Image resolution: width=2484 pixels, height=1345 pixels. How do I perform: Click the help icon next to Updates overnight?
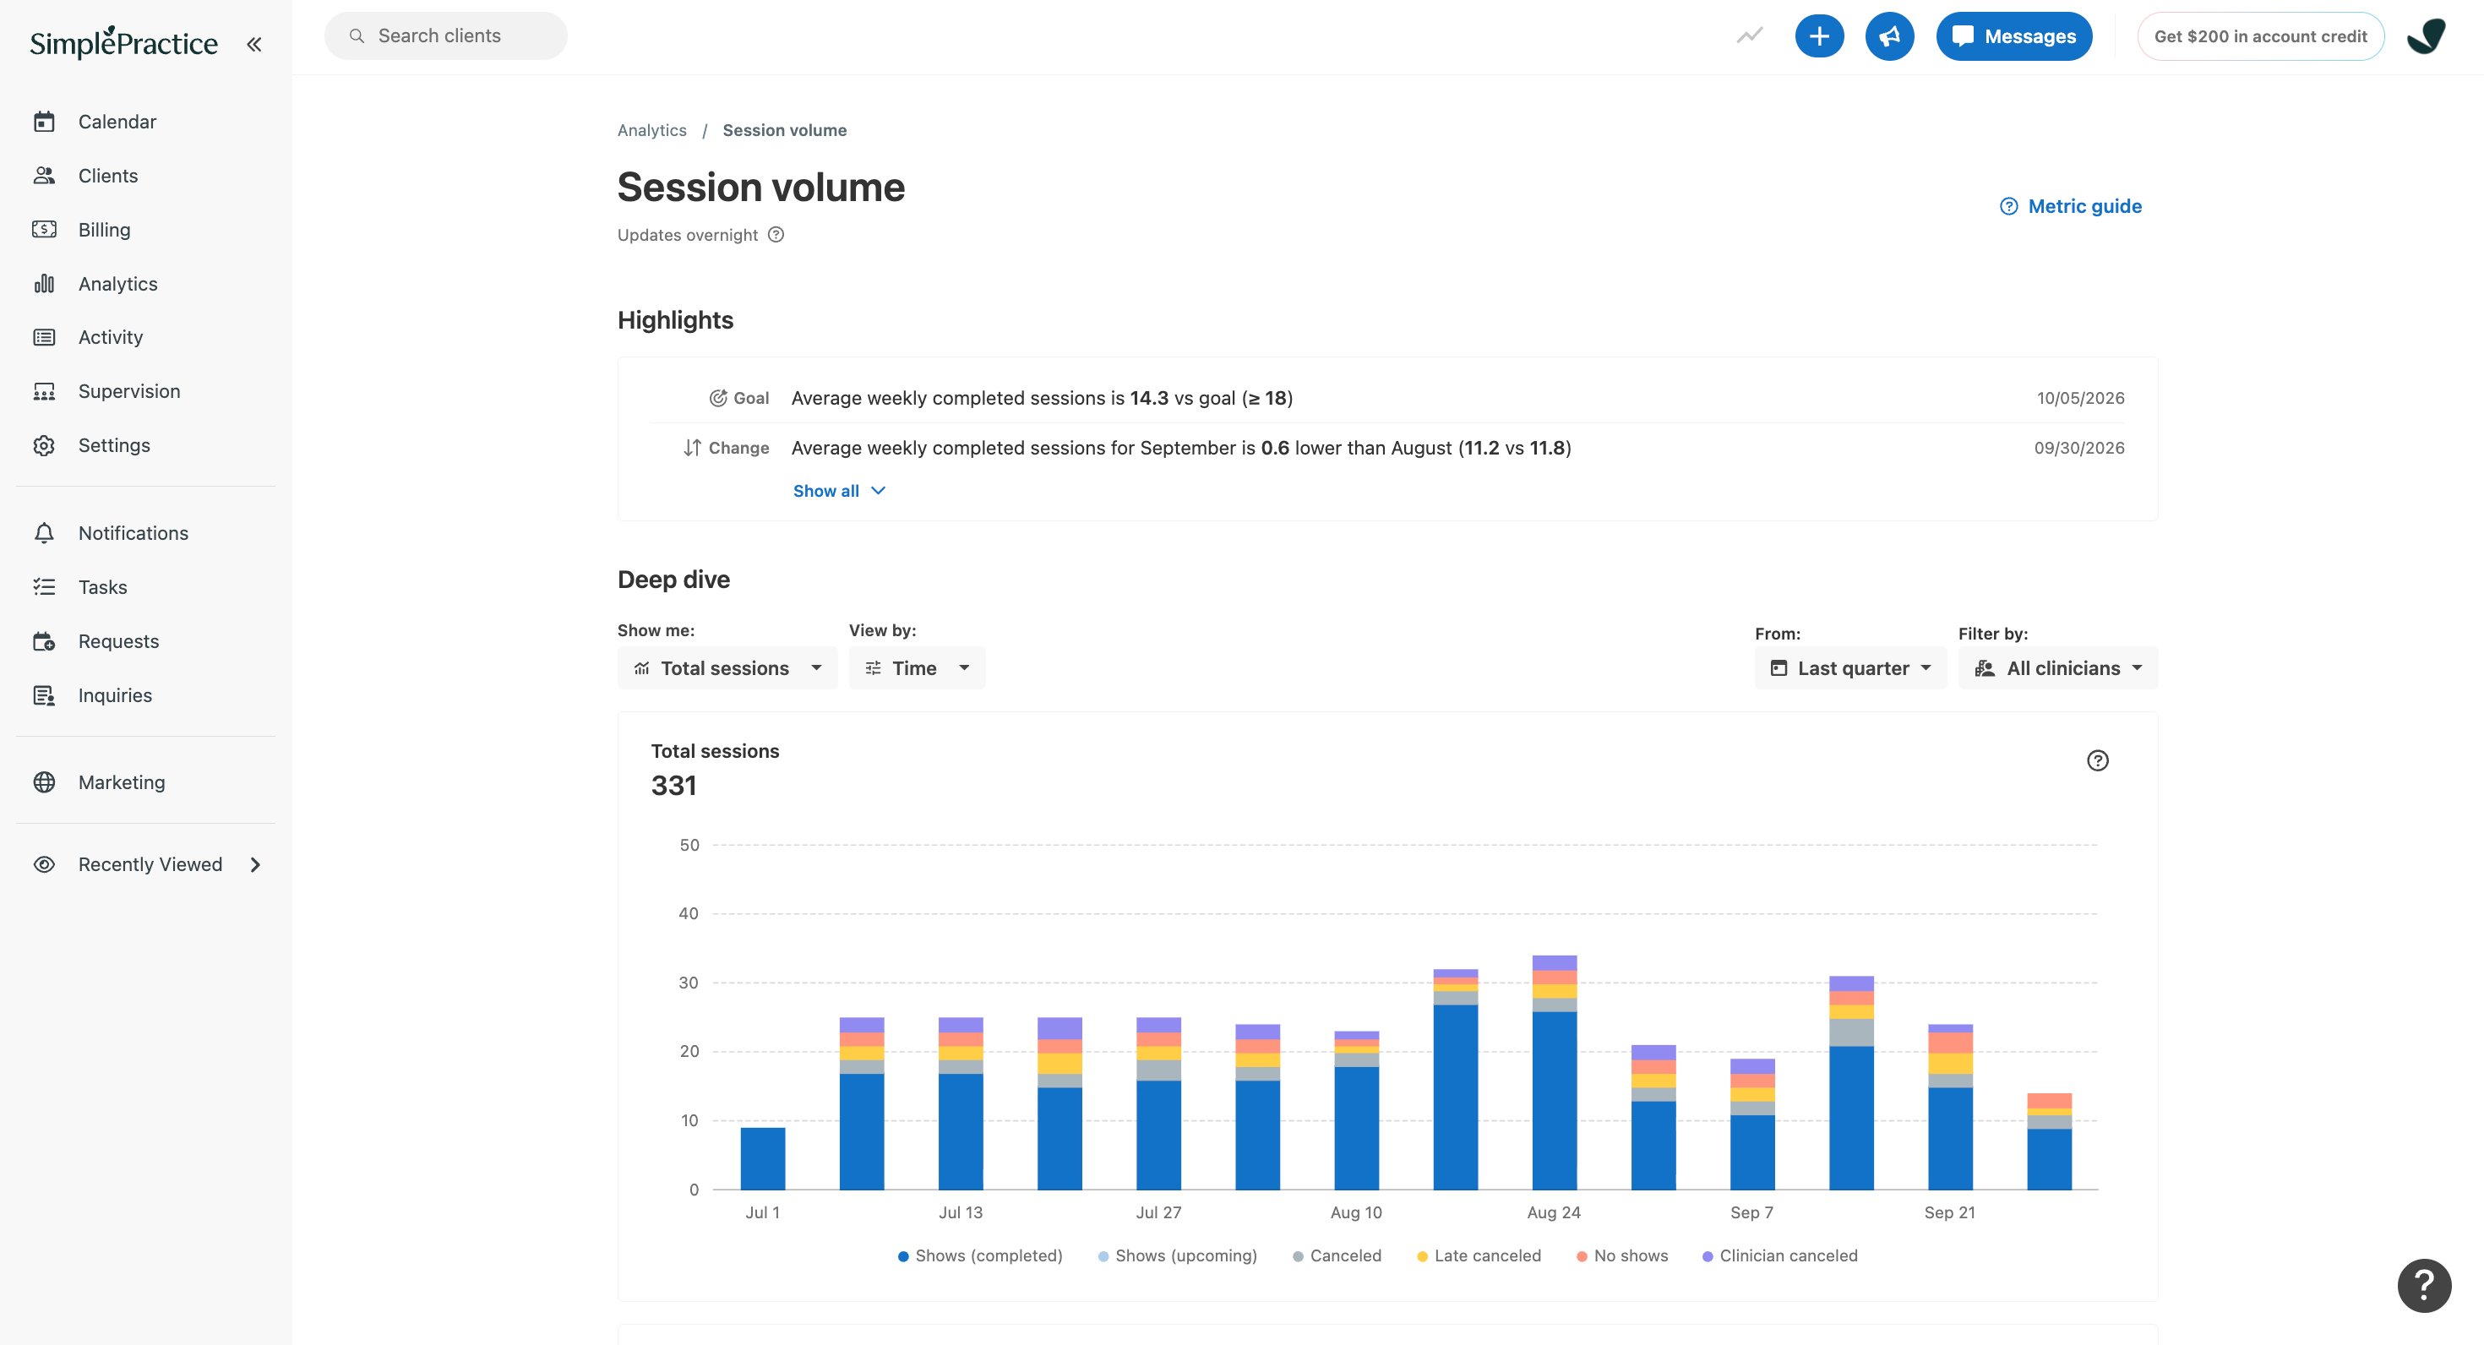[776, 234]
